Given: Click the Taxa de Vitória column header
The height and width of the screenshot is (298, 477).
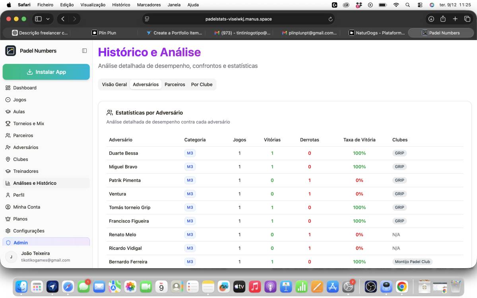Looking at the screenshot, I should coord(359,140).
